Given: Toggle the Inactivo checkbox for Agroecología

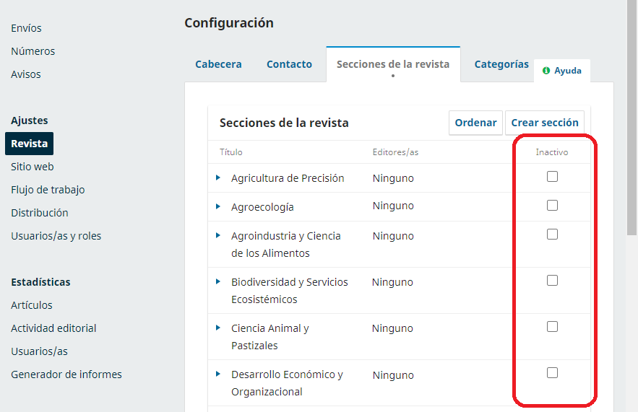Looking at the screenshot, I should (552, 206).
